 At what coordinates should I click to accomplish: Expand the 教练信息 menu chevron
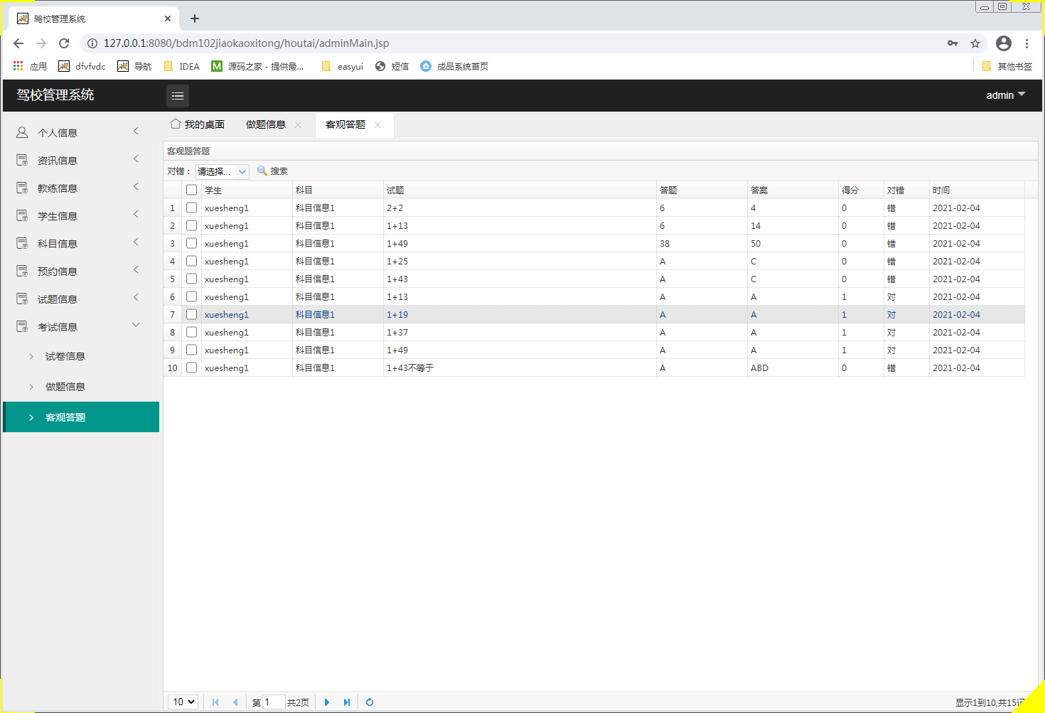pos(136,186)
